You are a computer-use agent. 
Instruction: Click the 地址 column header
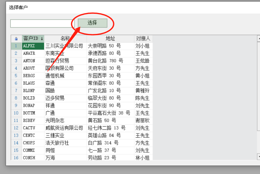coord(110,39)
